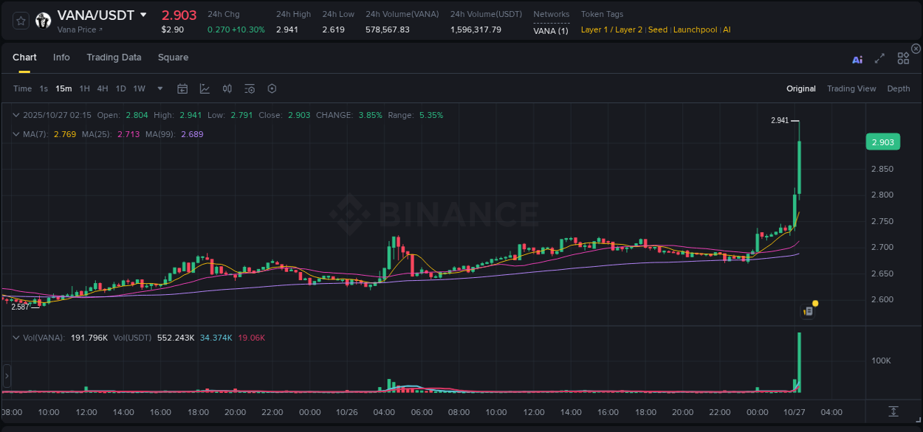Collapse the OHLC legend chevron
This screenshot has width=923, height=432.
point(16,115)
